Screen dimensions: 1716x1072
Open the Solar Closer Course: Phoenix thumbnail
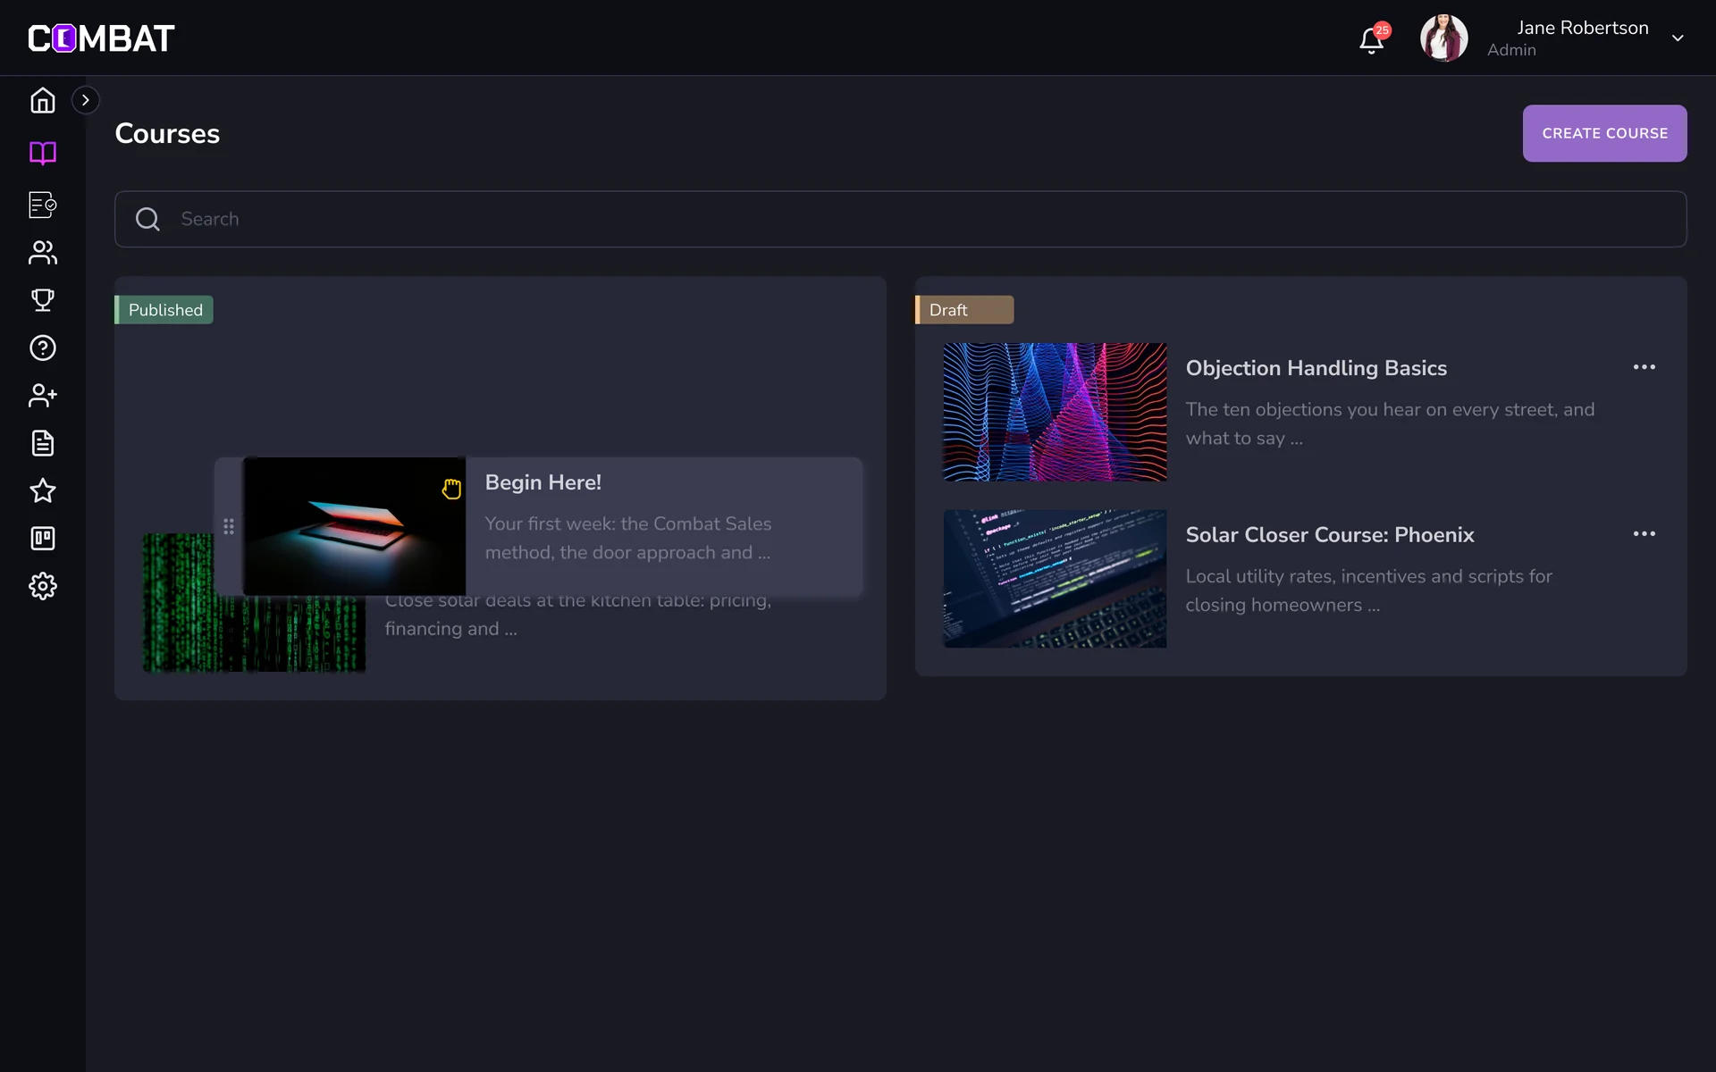(x=1055, y=579)
